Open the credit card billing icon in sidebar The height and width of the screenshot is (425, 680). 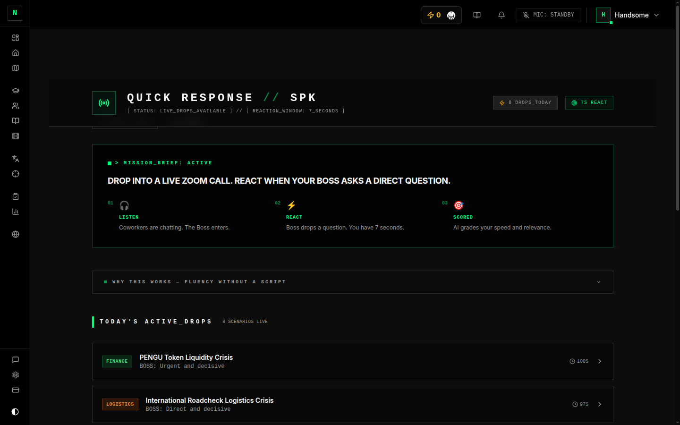coord(16,390)
